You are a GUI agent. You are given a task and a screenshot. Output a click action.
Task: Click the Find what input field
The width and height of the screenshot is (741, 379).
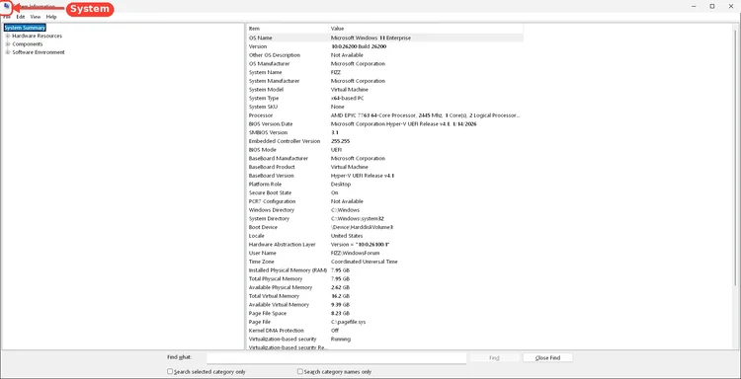click(337, 357)
